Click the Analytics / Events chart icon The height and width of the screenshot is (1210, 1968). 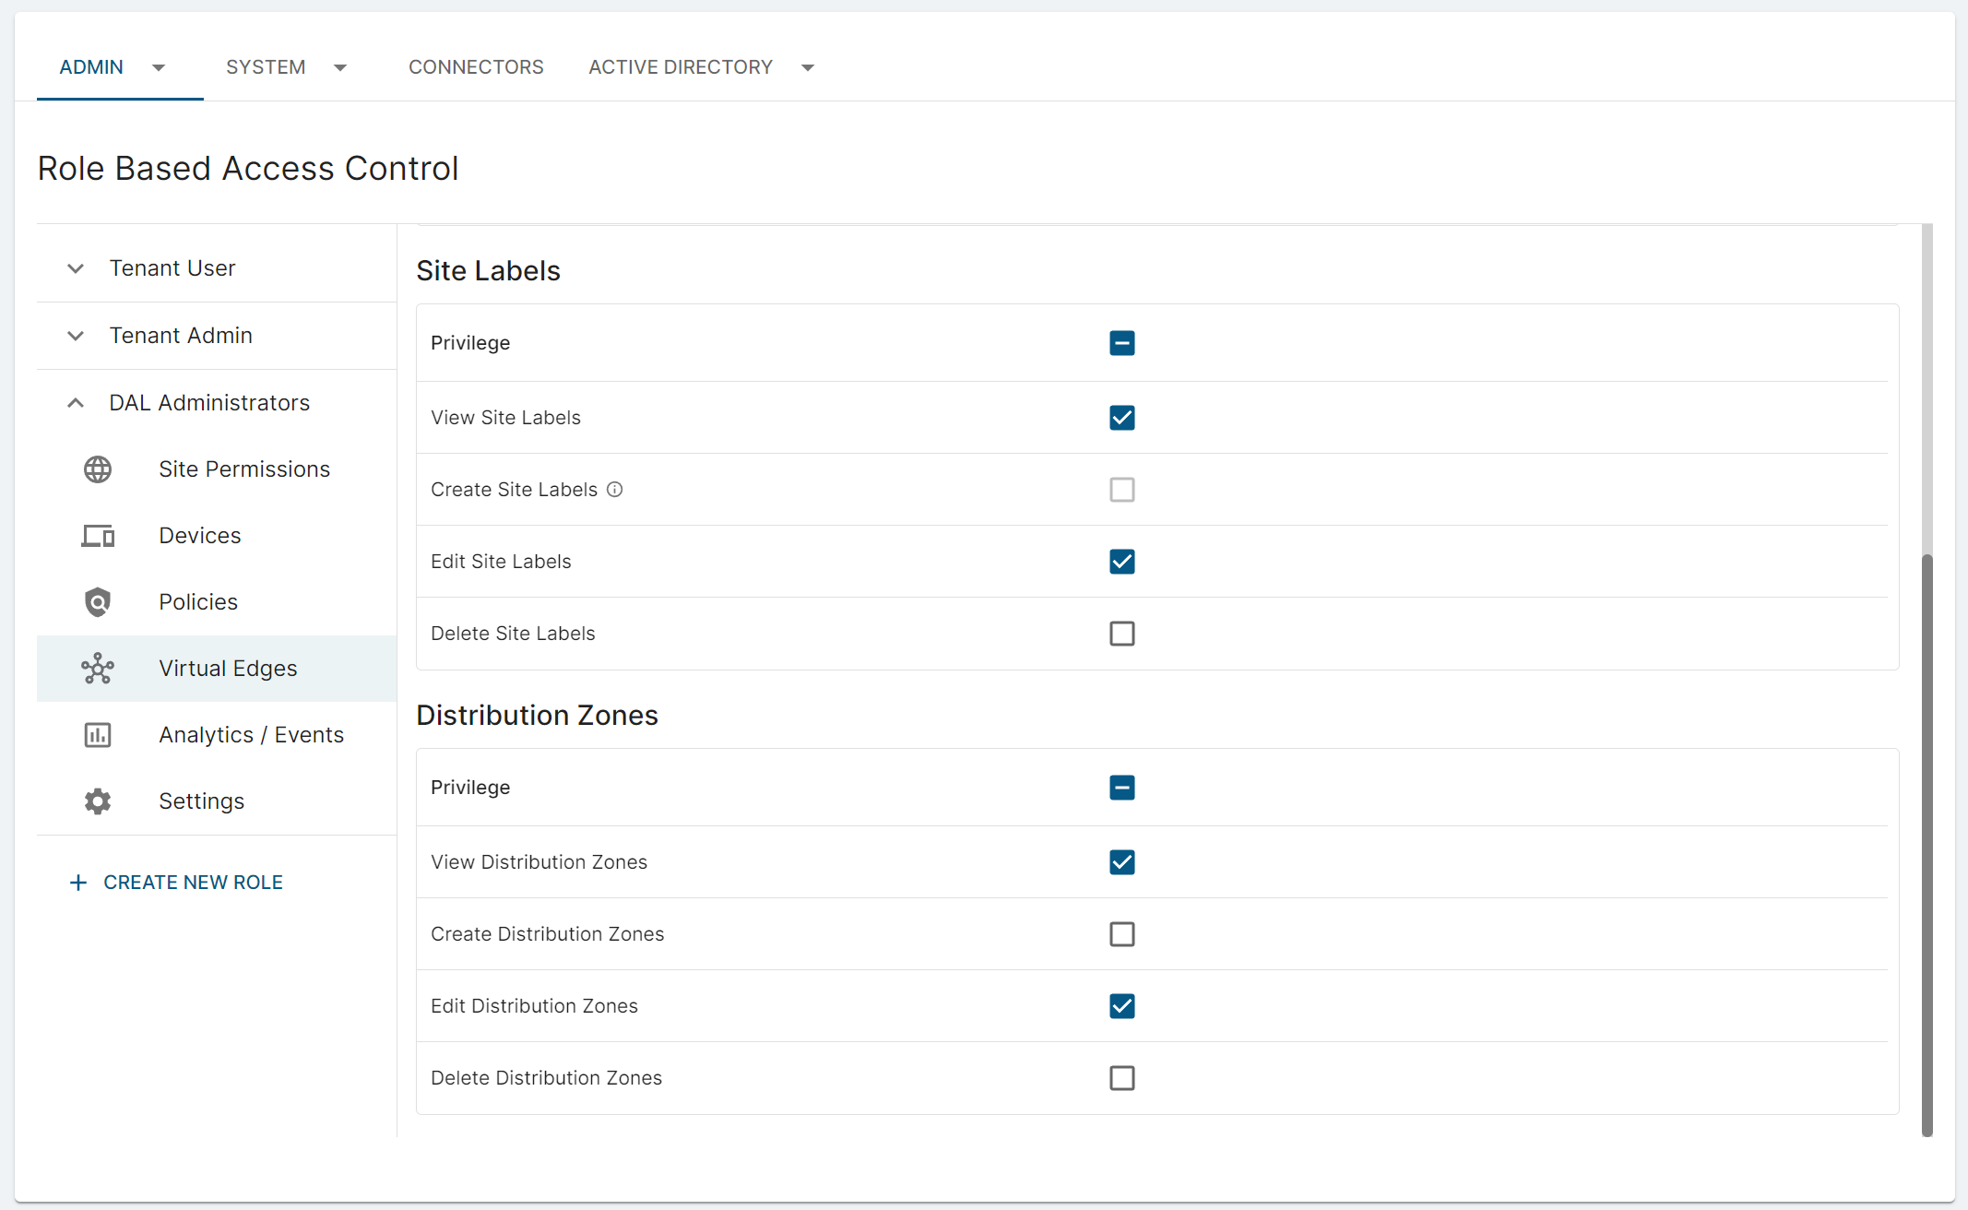point(98,735)
